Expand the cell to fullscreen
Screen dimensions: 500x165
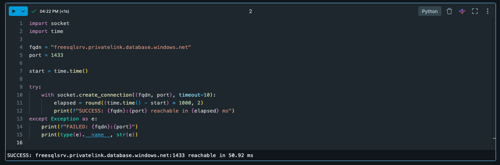[475, 11]
